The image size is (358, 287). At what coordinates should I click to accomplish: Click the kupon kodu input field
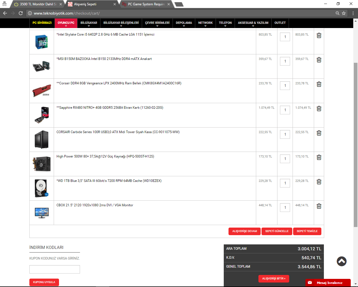pyautogui.click(x=55, y=269)
